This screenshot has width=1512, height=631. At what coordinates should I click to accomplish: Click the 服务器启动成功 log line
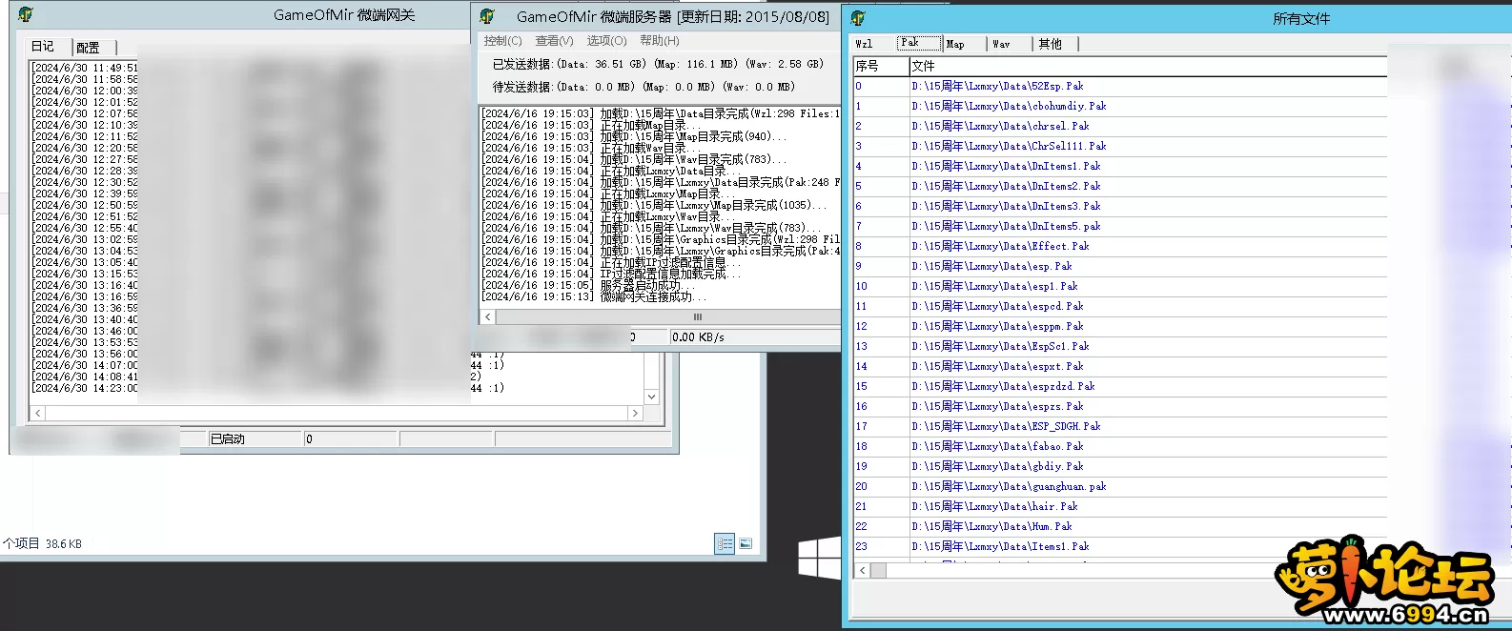[x=588, y=285]
